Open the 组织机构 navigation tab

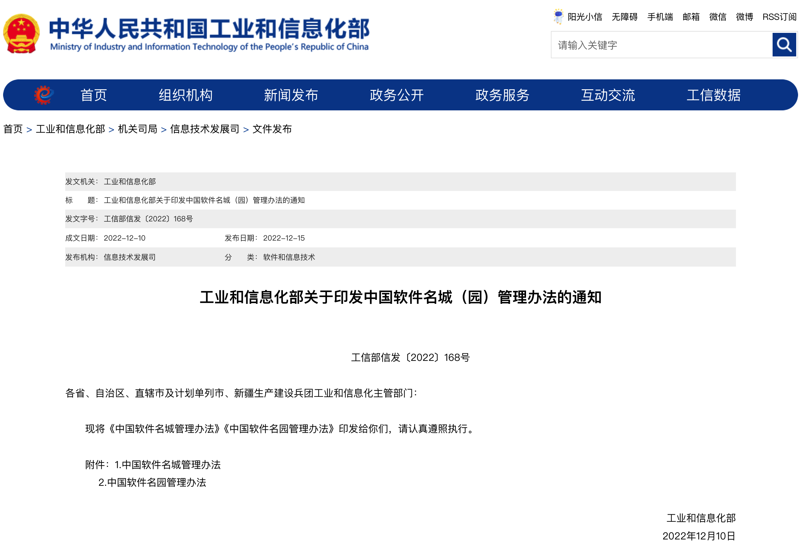(x=185, y=95)
